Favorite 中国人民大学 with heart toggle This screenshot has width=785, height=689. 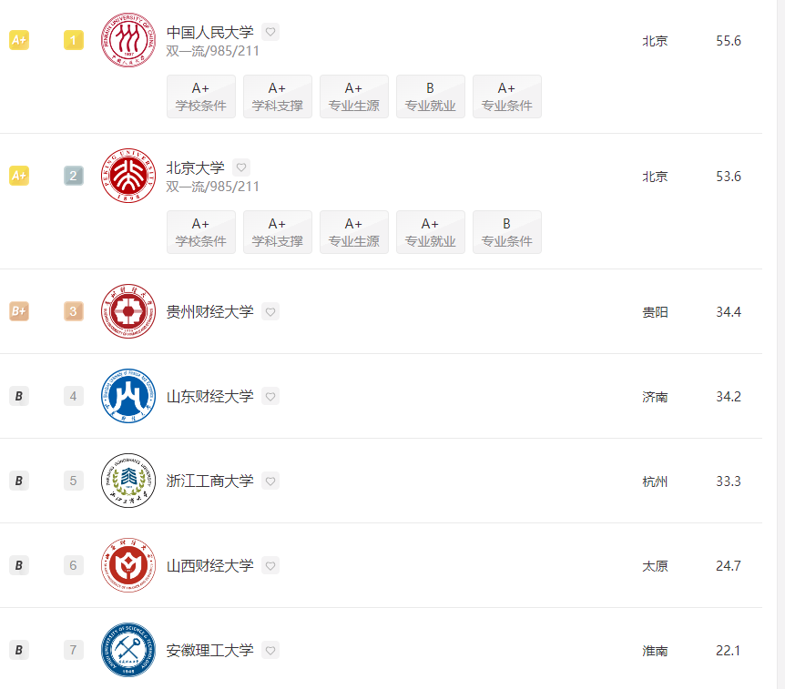(x=270, y=32)
